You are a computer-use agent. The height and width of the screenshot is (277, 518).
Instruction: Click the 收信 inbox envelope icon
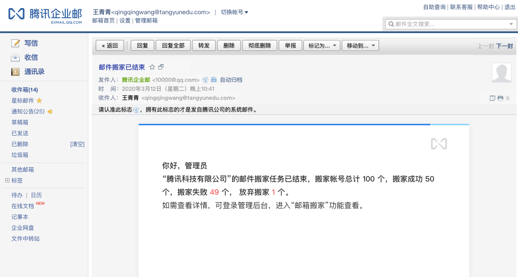[x=15, y=58]
